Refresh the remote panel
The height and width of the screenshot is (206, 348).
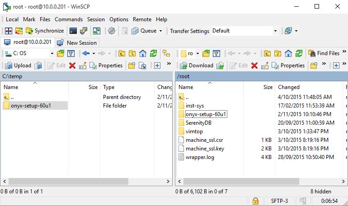point(299,53)
